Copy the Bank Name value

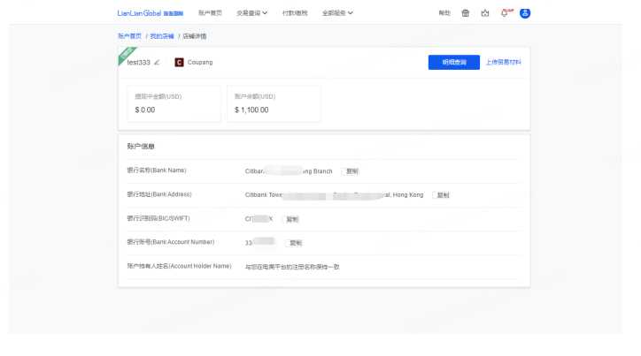click(x=352, y=171)
